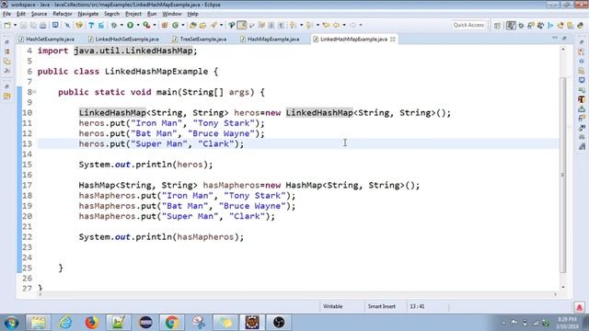Viewport: 589px width, 331px height.
Task: Click the New file toolbar icon
Action: coord(7,25)
